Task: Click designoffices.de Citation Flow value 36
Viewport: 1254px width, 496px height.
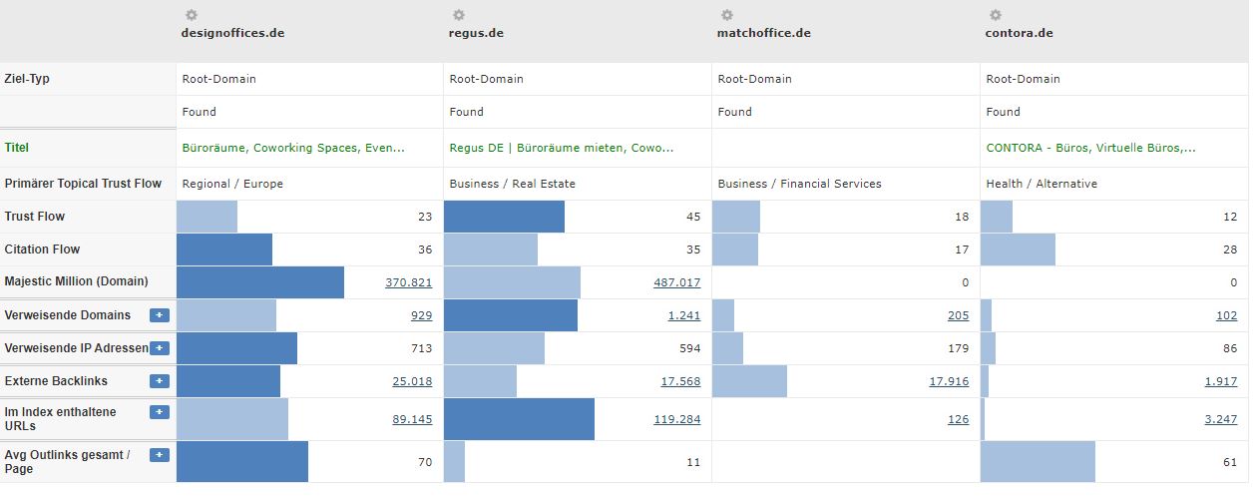Action: (x=425, y=249)
